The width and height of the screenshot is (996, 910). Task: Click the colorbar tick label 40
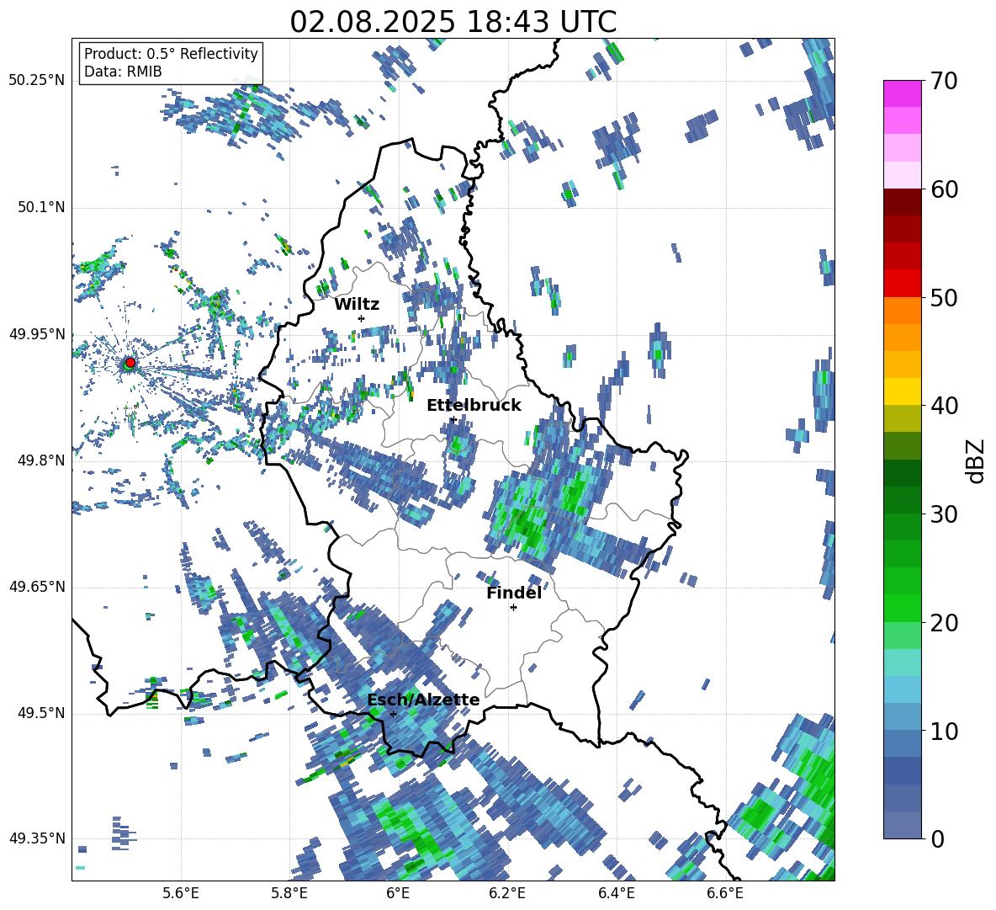(944, 406)
